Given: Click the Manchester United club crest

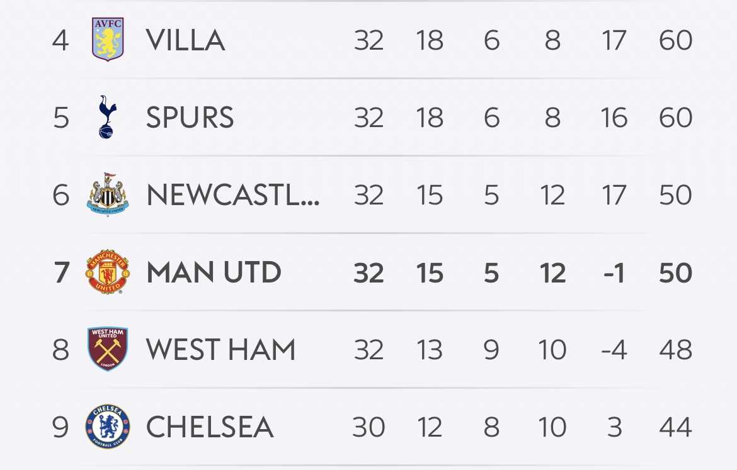Looking at the screenshot, I should tap(108, 272).
